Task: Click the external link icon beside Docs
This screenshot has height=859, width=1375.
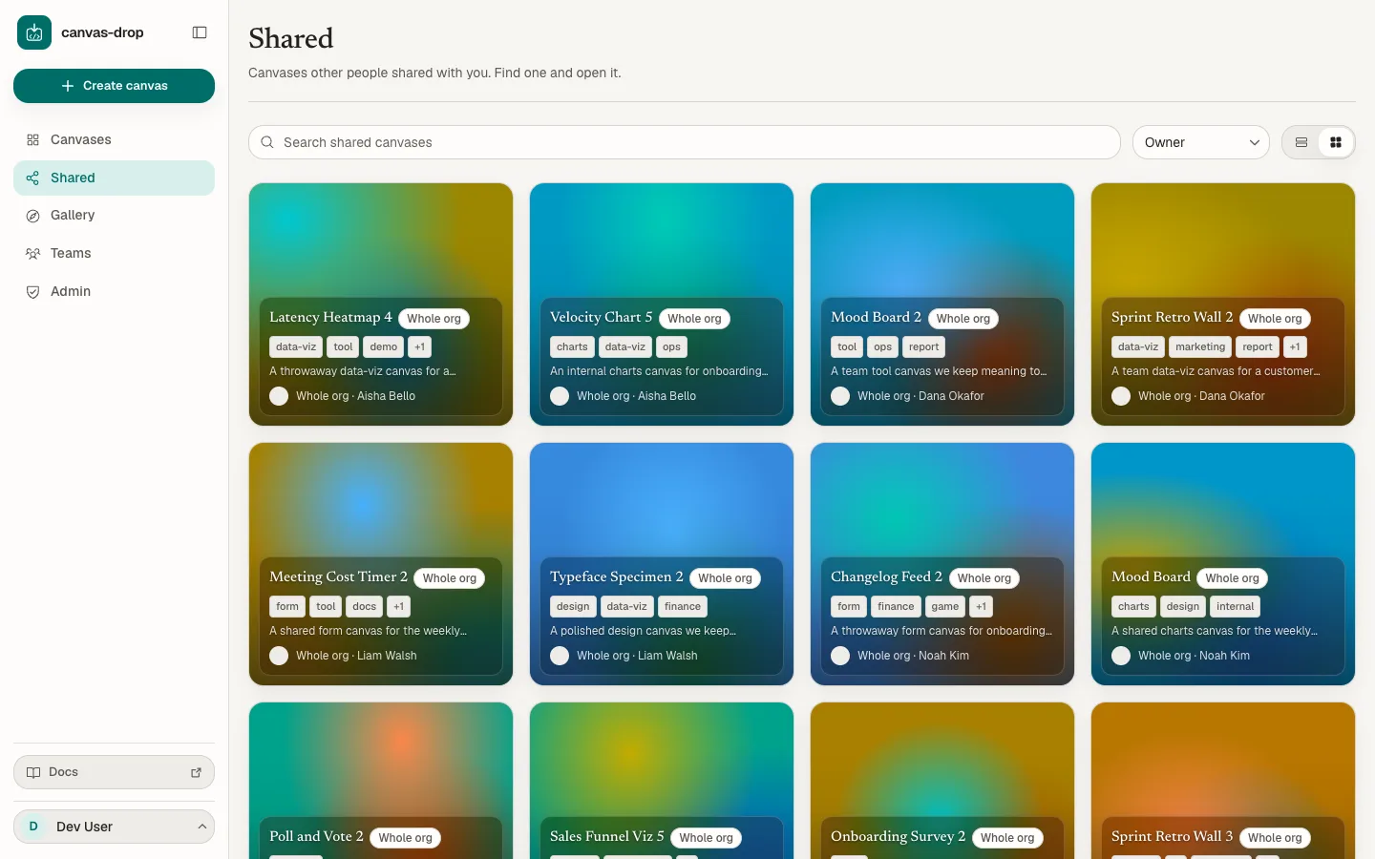Action: (196, 773)
